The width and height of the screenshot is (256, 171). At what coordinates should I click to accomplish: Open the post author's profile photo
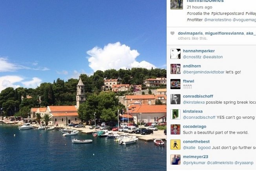pos(177,4)
